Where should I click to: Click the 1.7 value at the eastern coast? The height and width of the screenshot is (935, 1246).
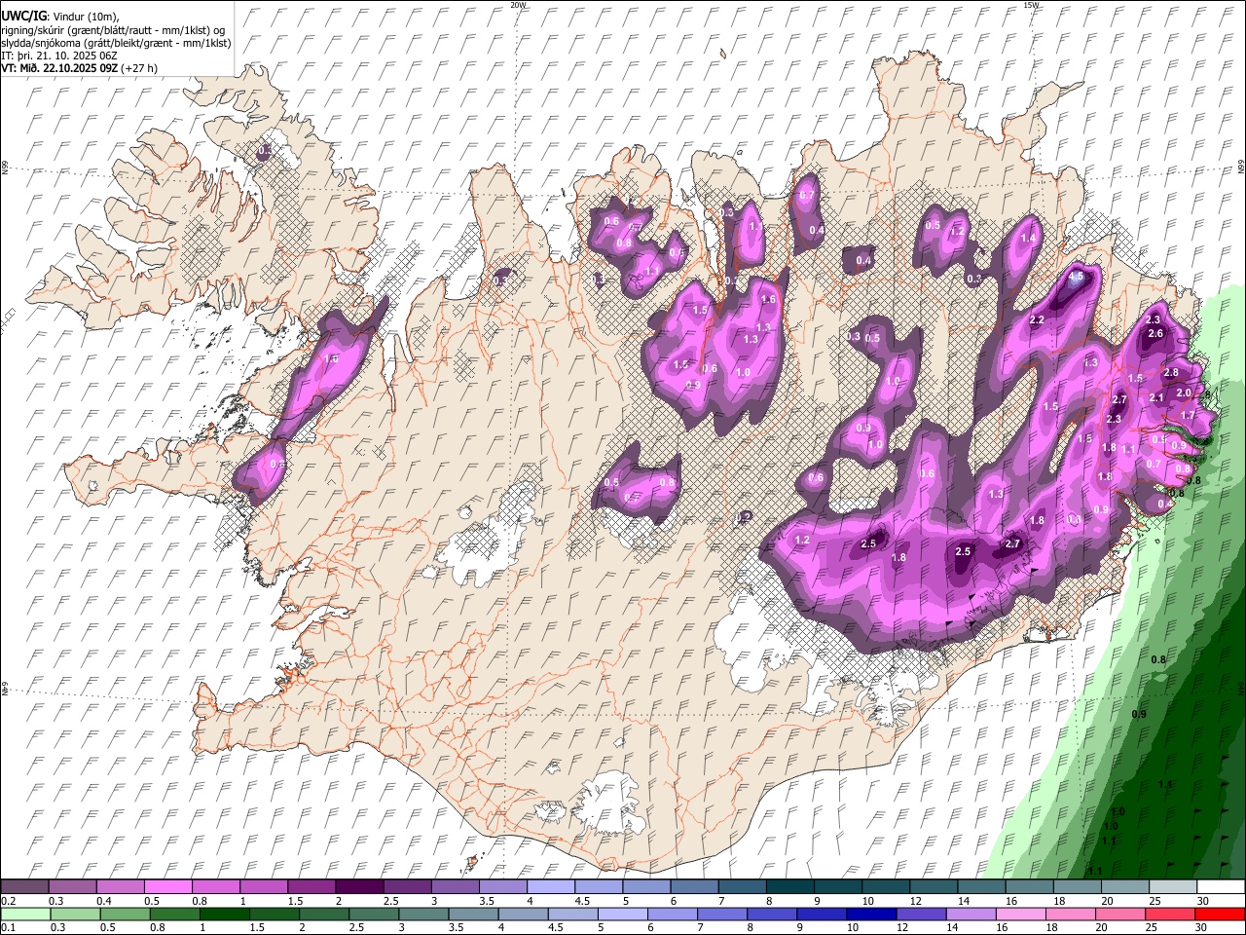[x=1188, y=415]
